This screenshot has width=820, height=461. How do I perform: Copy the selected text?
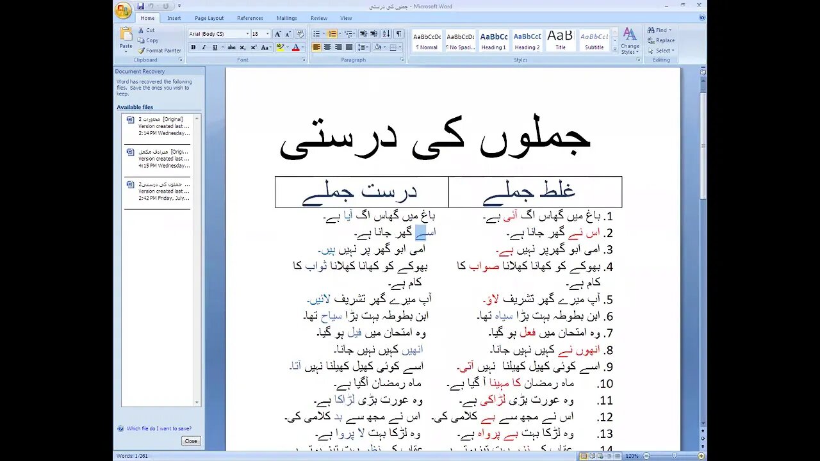(147, 40)
